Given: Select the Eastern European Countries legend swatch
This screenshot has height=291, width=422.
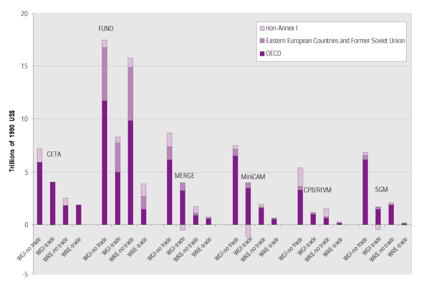Looking at the screenshot, I should (261, 41).
